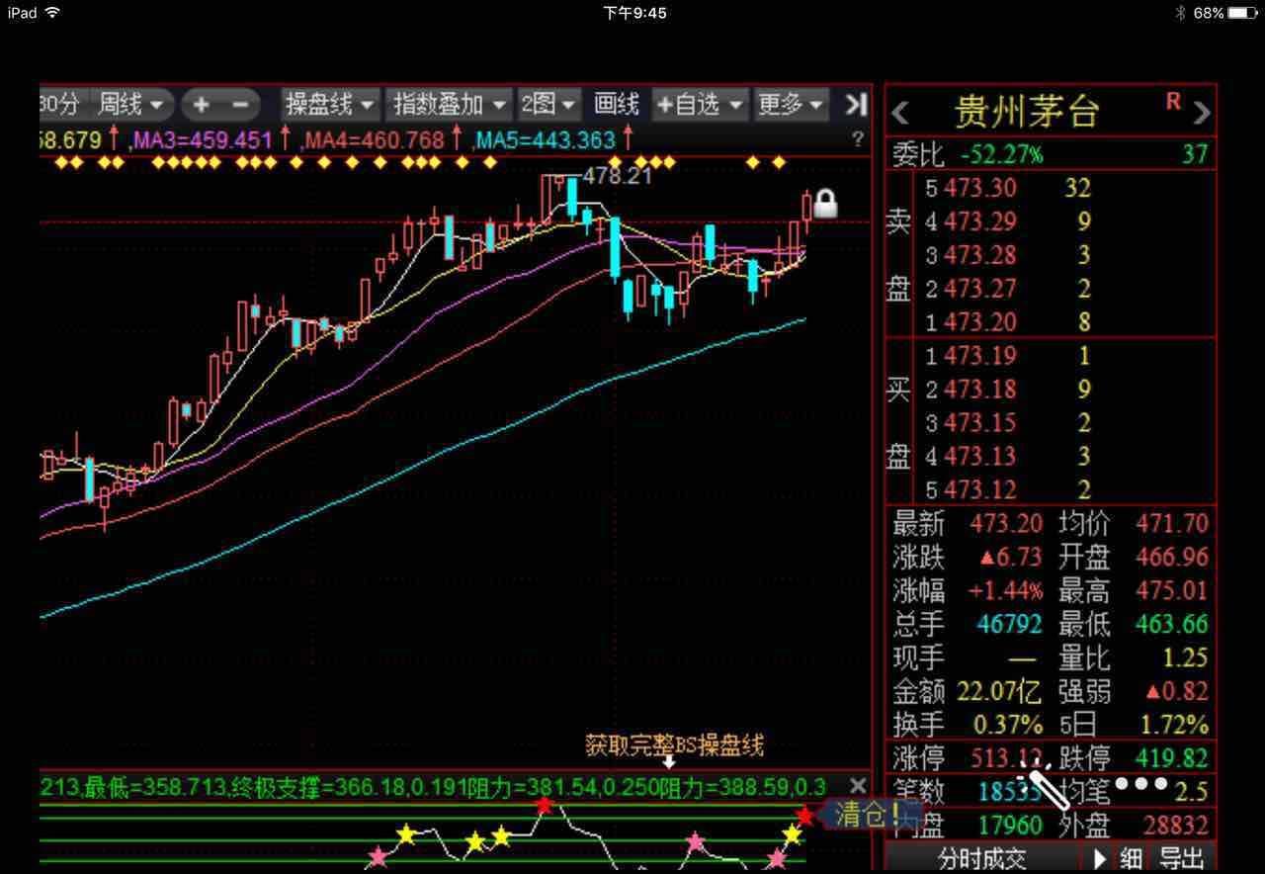Open the 操盘线 dropdown
The image size is (1265, 874).
pyautogui.click(x=330, y=104)
